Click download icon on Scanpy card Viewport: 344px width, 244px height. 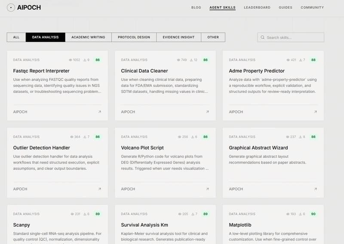click(x=85, y=214)
